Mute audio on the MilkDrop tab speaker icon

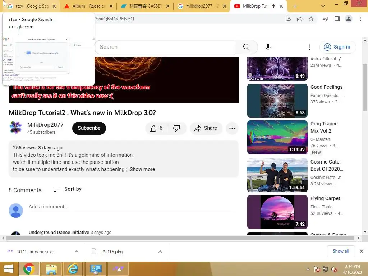tap(273, 6)
